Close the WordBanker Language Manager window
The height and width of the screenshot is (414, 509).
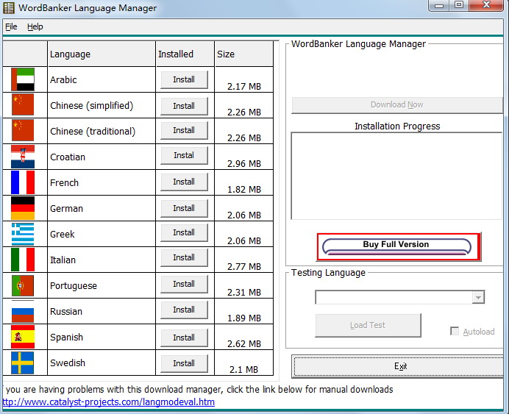(486, 5)
